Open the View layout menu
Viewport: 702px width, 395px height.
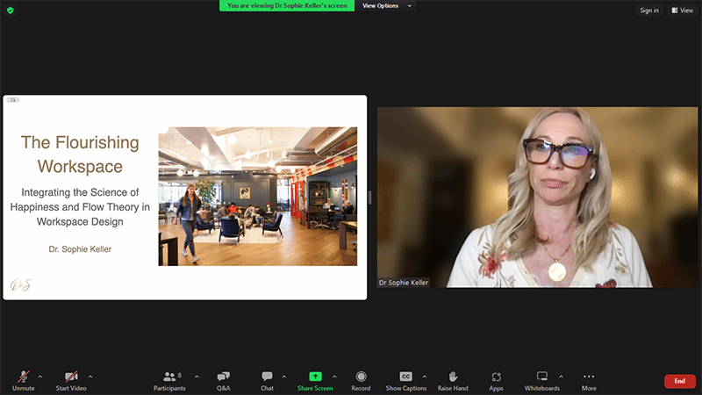(x=682, y=11)
